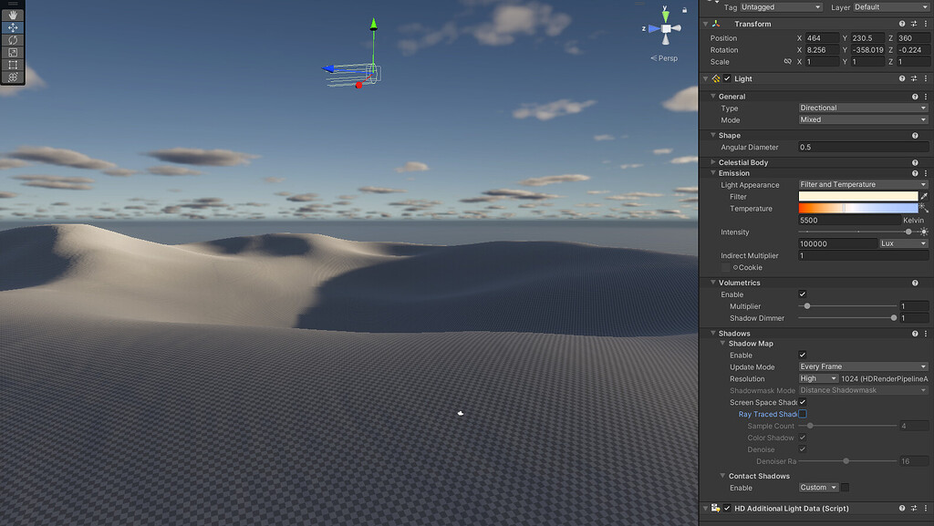Activate the Rotate tool

pyautogui.click(x=12, y=39)
